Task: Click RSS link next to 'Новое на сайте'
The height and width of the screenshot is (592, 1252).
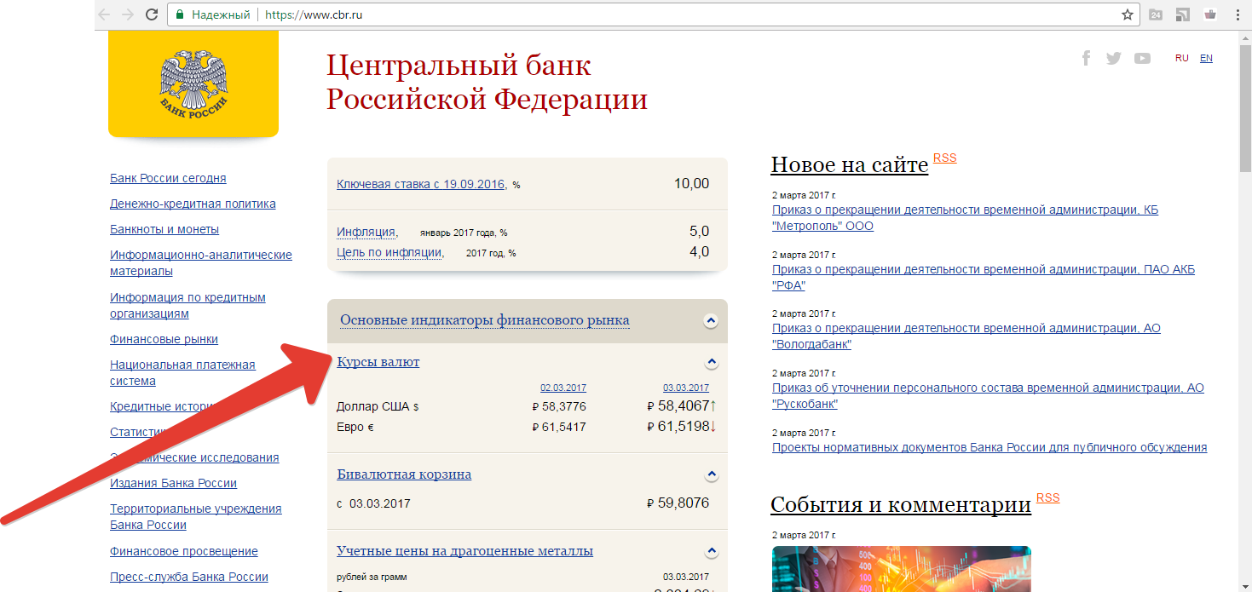Action: tap(945, 158)
